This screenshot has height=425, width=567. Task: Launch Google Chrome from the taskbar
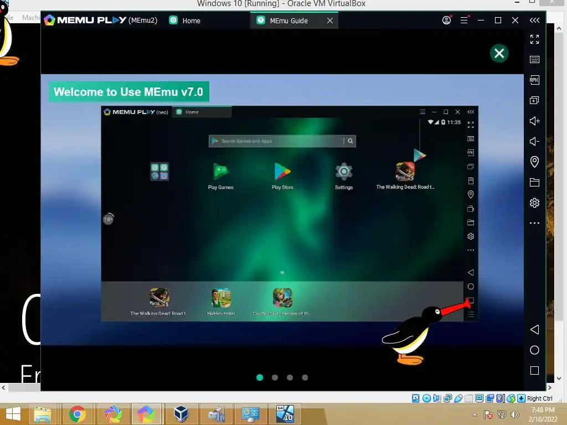77,414
